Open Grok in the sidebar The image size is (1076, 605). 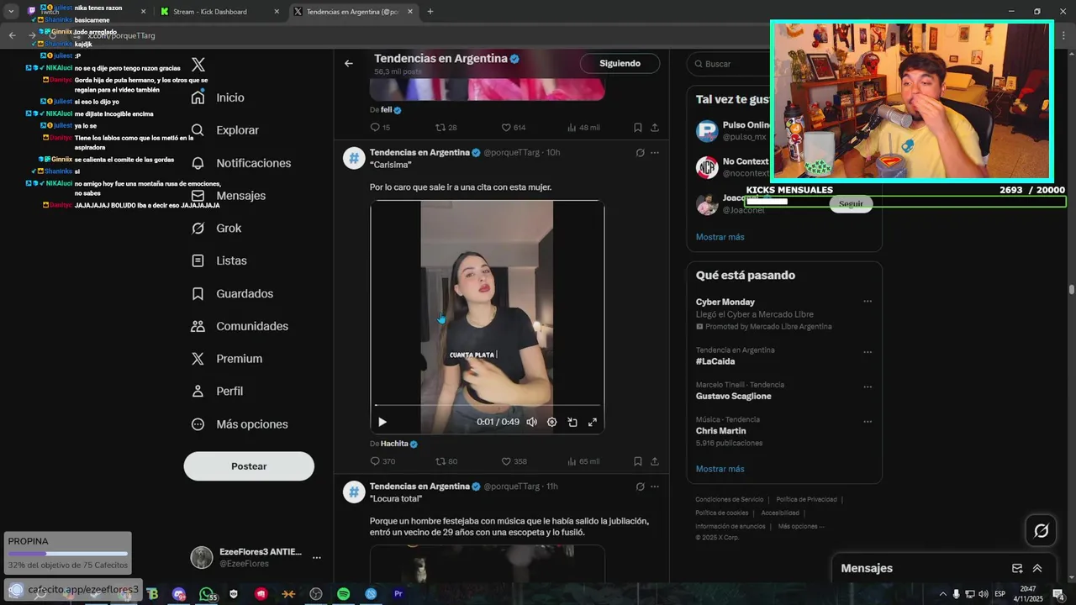(216, 229)
